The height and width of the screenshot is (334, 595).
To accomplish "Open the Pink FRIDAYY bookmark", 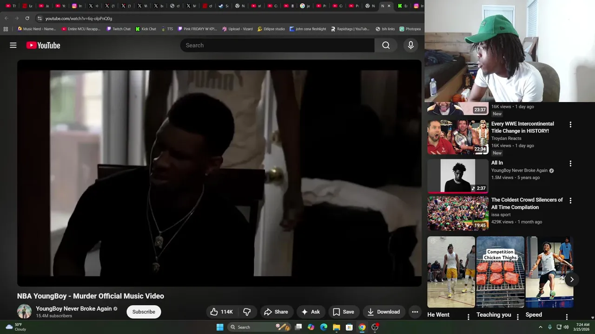I will tap(197, 29).
